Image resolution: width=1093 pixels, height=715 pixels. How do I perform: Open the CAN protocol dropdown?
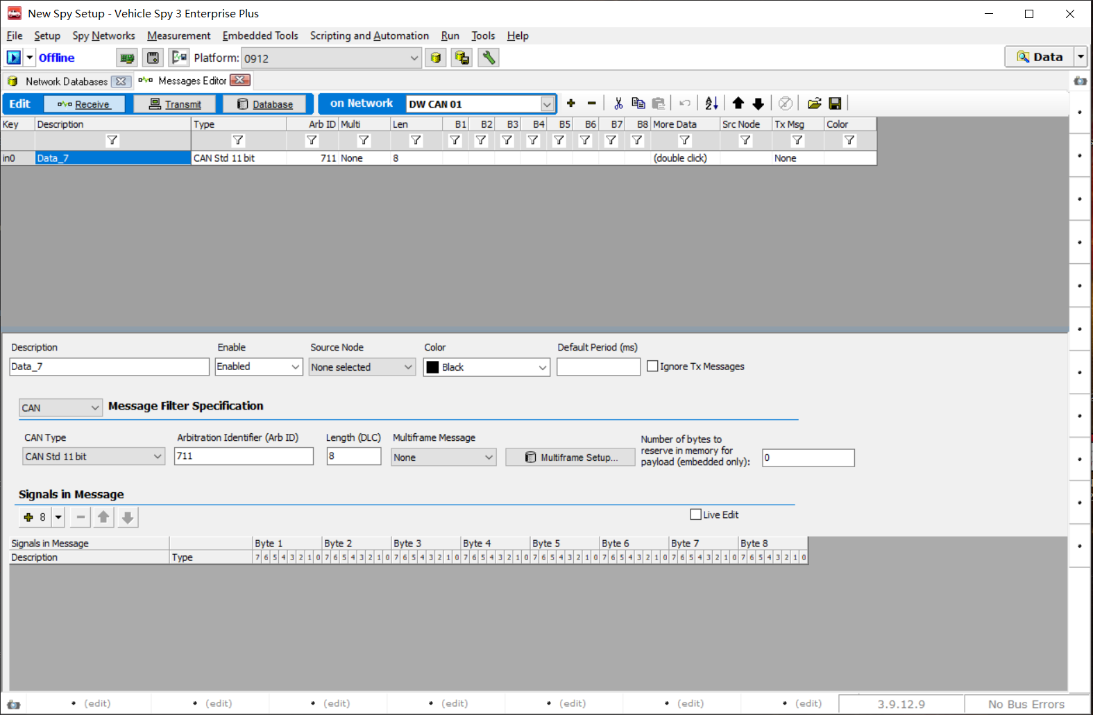(95, 407)
